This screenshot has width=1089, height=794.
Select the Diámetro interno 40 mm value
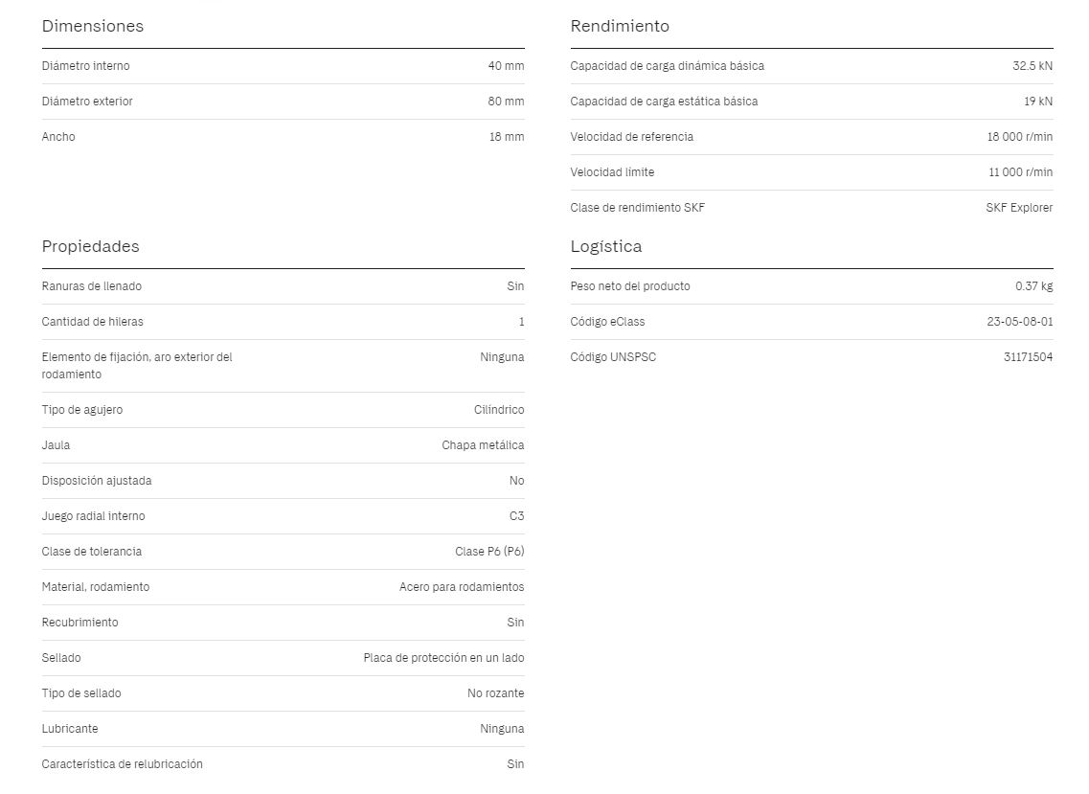click(x=506, y=66)
